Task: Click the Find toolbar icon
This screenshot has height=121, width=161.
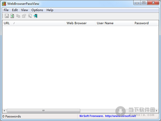Action: pos(30,16)
